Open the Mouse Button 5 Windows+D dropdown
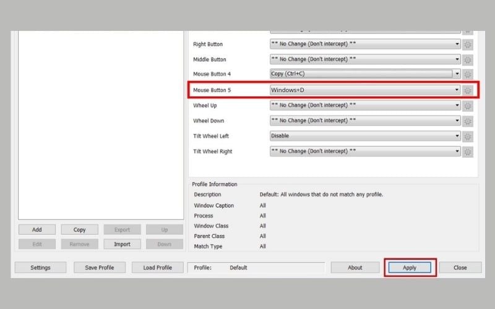 tap(365, 90)
